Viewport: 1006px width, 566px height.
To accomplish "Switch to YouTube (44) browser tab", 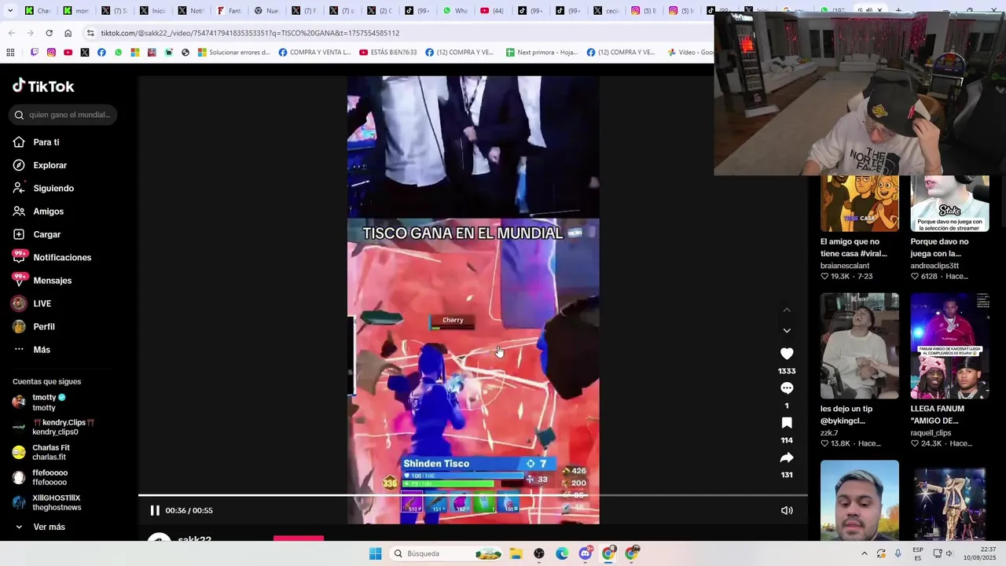I will [494, 10].
